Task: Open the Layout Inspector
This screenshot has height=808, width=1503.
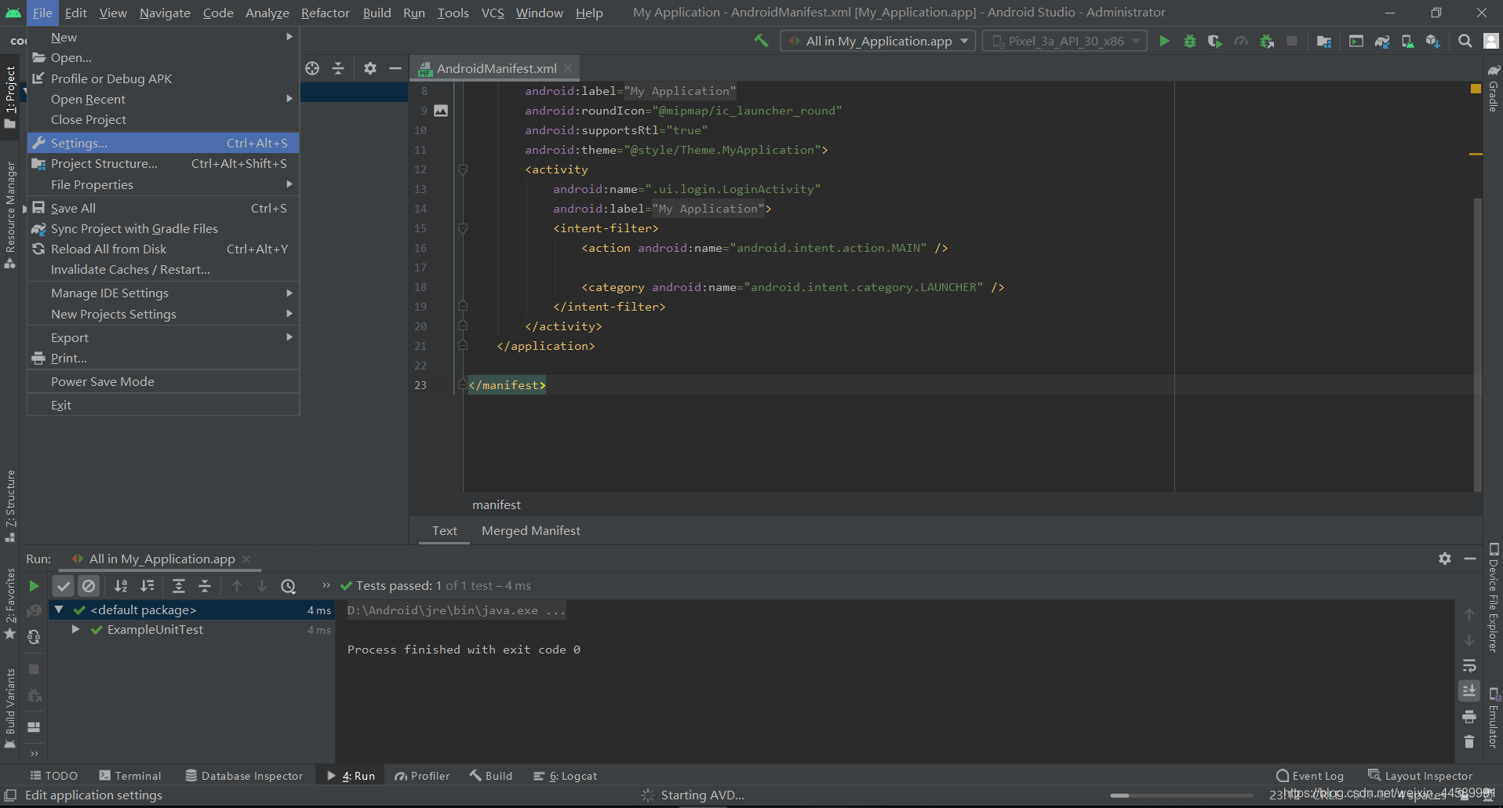Action: point(1421,776)
